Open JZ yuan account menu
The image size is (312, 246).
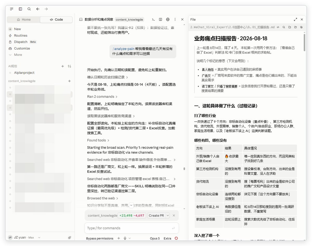[24, 237]
